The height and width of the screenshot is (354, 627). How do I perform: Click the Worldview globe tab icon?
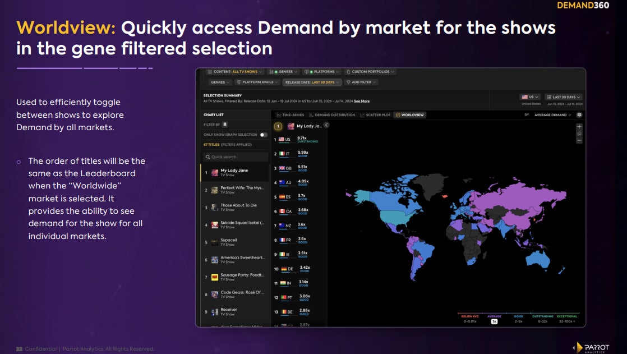[x=398, y=115]
